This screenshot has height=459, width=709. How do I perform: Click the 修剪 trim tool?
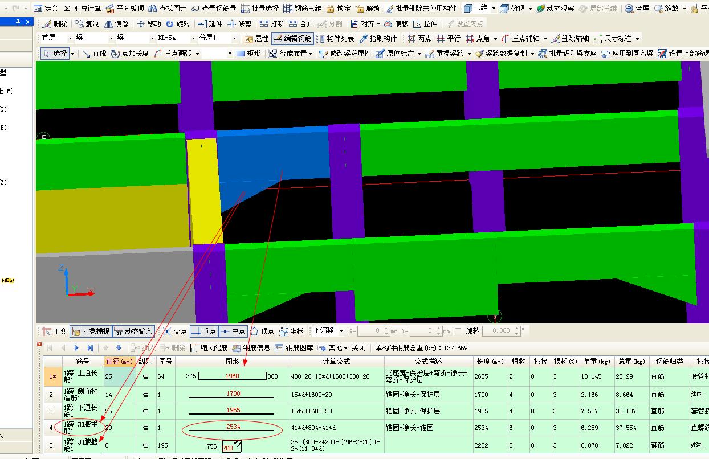click(x=239, y=24)
